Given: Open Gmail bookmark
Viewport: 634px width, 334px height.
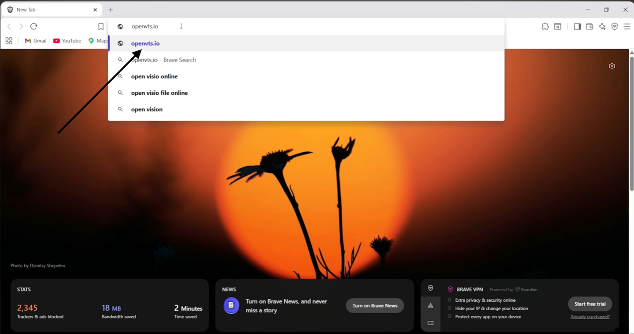Looking at the screenshot, I should pos(36,41).
